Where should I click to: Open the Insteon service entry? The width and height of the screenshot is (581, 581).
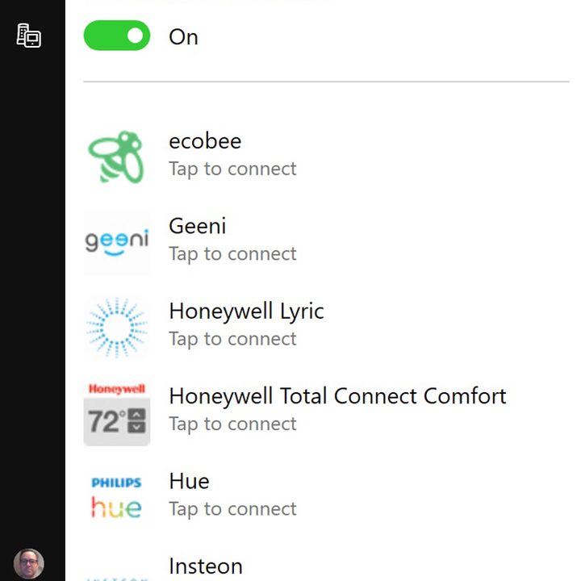click(x=326, y=567)
